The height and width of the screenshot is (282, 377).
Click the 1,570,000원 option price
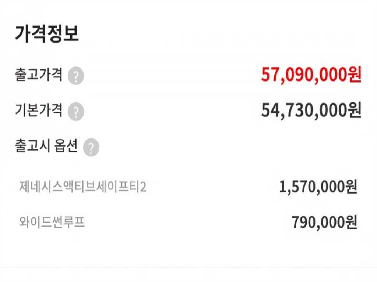pyautogui.click(x=318, y=187)
